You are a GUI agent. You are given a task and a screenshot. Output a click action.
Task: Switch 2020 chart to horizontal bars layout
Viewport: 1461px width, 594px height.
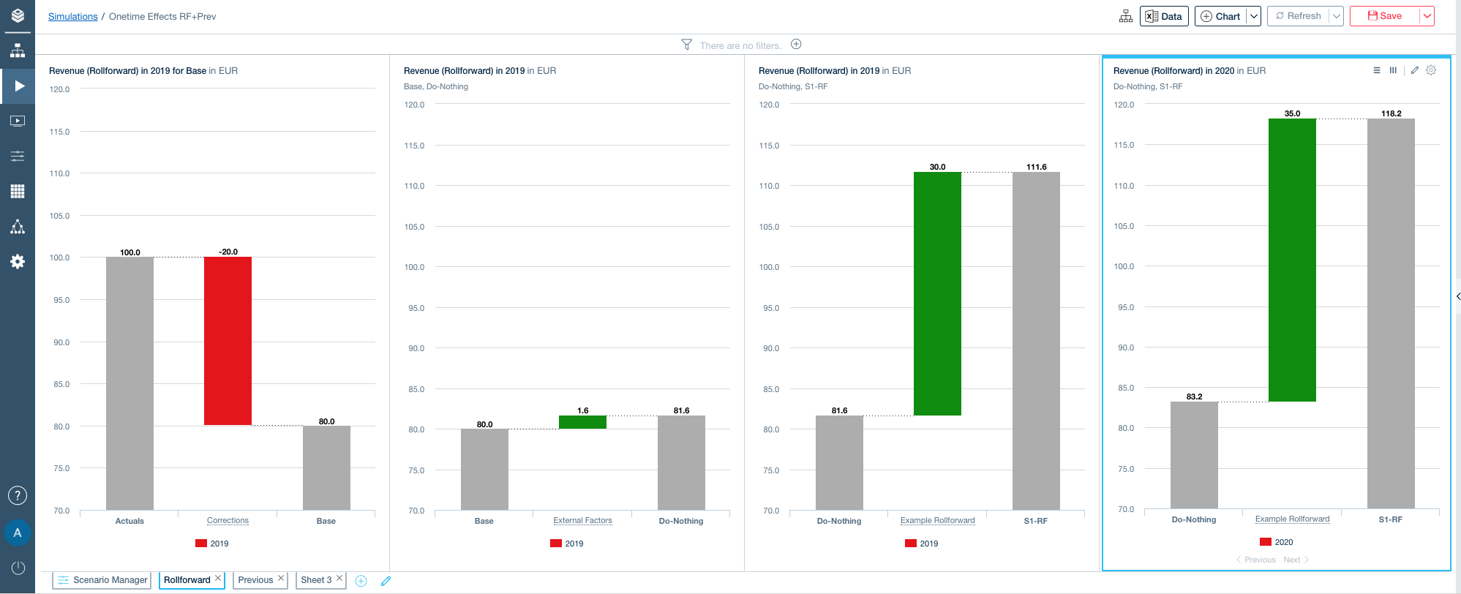coord(1377,70)
